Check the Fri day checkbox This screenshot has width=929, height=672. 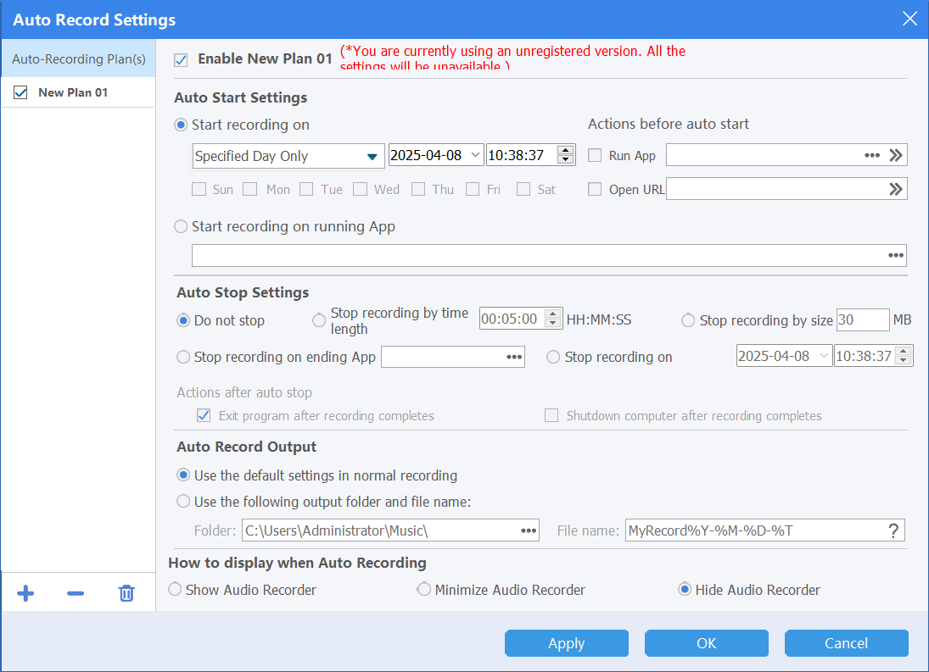[473, 189]
